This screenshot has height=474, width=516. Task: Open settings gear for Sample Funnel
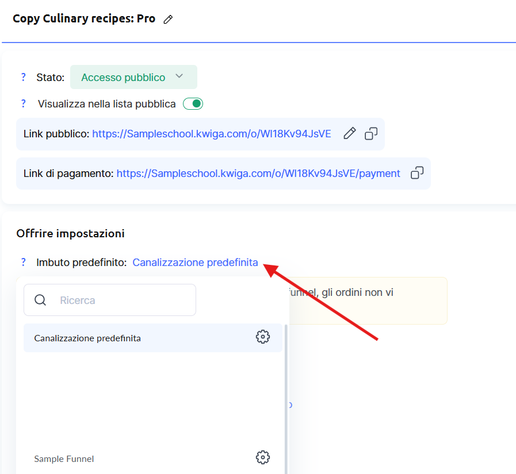click(x=263, y=457)
